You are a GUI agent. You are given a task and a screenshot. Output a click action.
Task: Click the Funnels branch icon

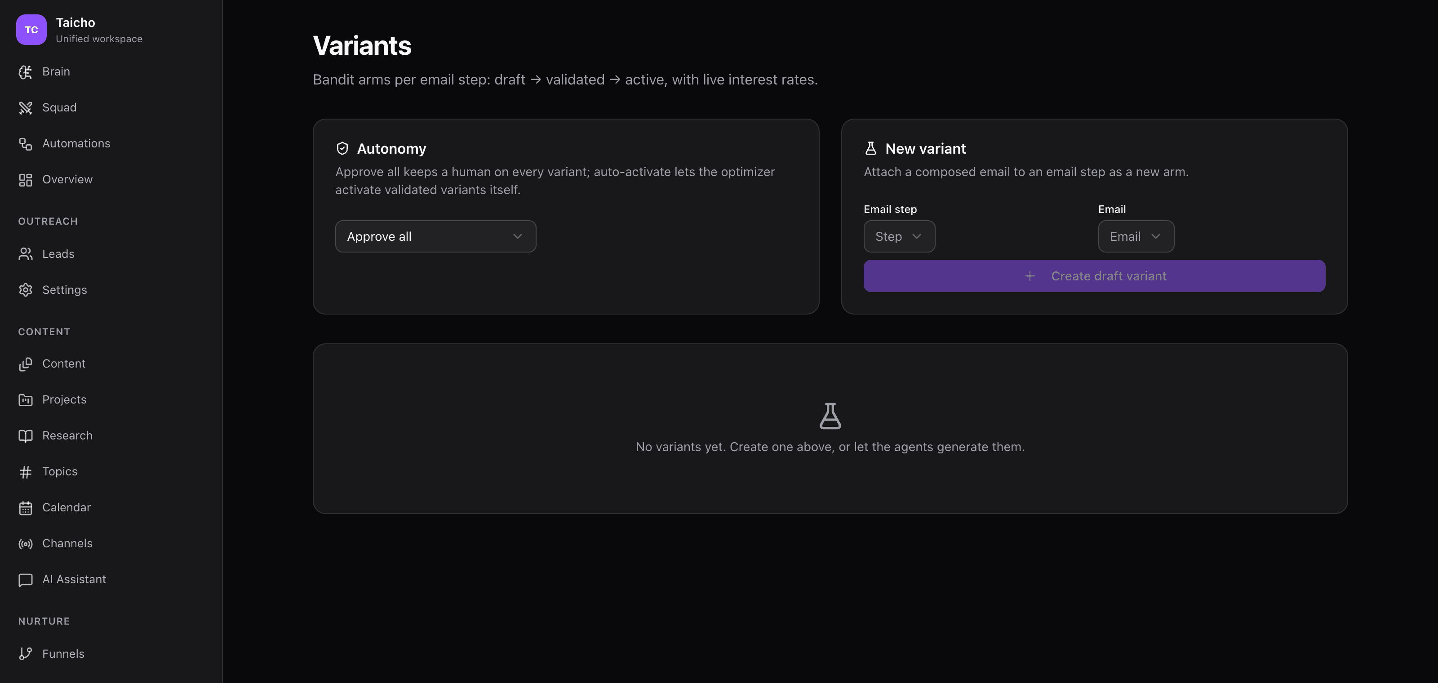(25, 654)
